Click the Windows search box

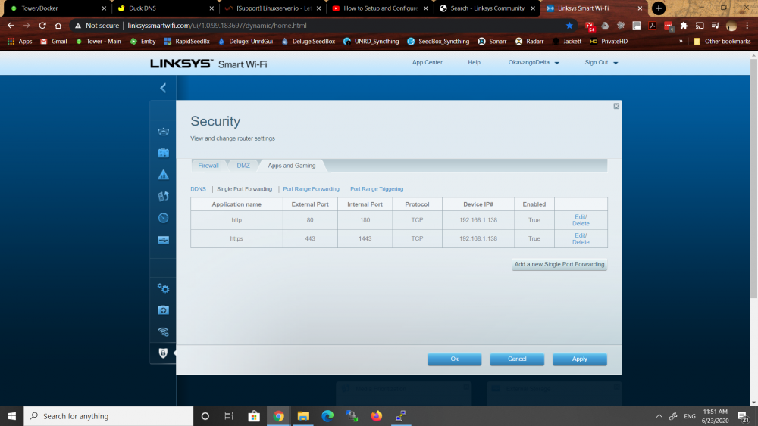coord(108,416)
